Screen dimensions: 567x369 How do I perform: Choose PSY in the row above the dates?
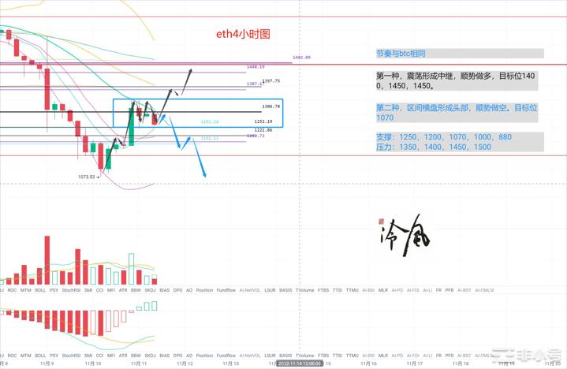pyautogui.click(x=54, y=356)
